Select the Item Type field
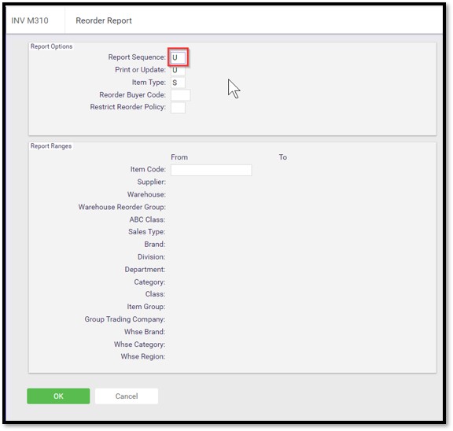Viewport: 453px width, 431px height. 178,83
